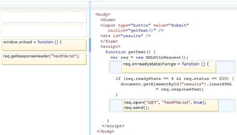Screen dimensions: 237x135
Task: Click the vertical splitter grip between panes
Action: coord(90,45)
